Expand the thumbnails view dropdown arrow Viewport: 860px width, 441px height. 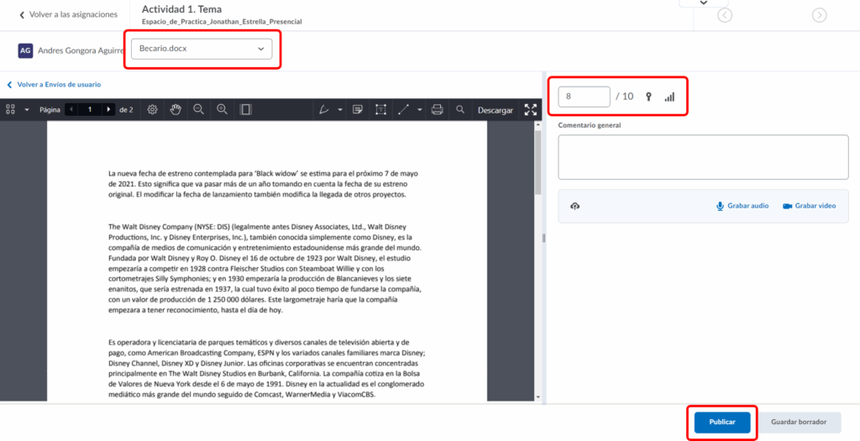[x=26, y=109]
